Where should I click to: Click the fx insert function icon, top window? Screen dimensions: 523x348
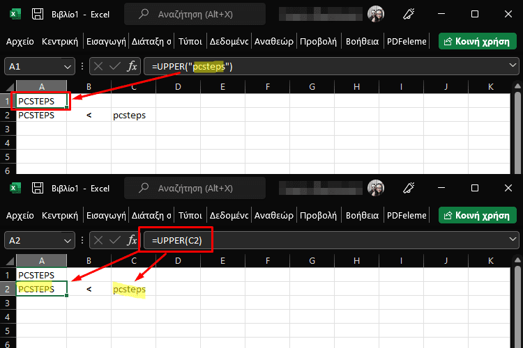[132, 66]
